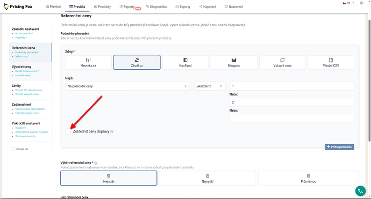Select Zboží.cz as source
371x199 pixels.
[x=137, y=62]
